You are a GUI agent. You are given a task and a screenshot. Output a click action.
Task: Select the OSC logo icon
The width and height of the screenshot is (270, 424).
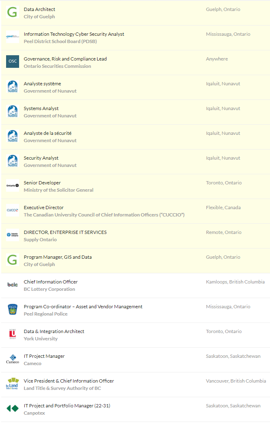(13, 62)
